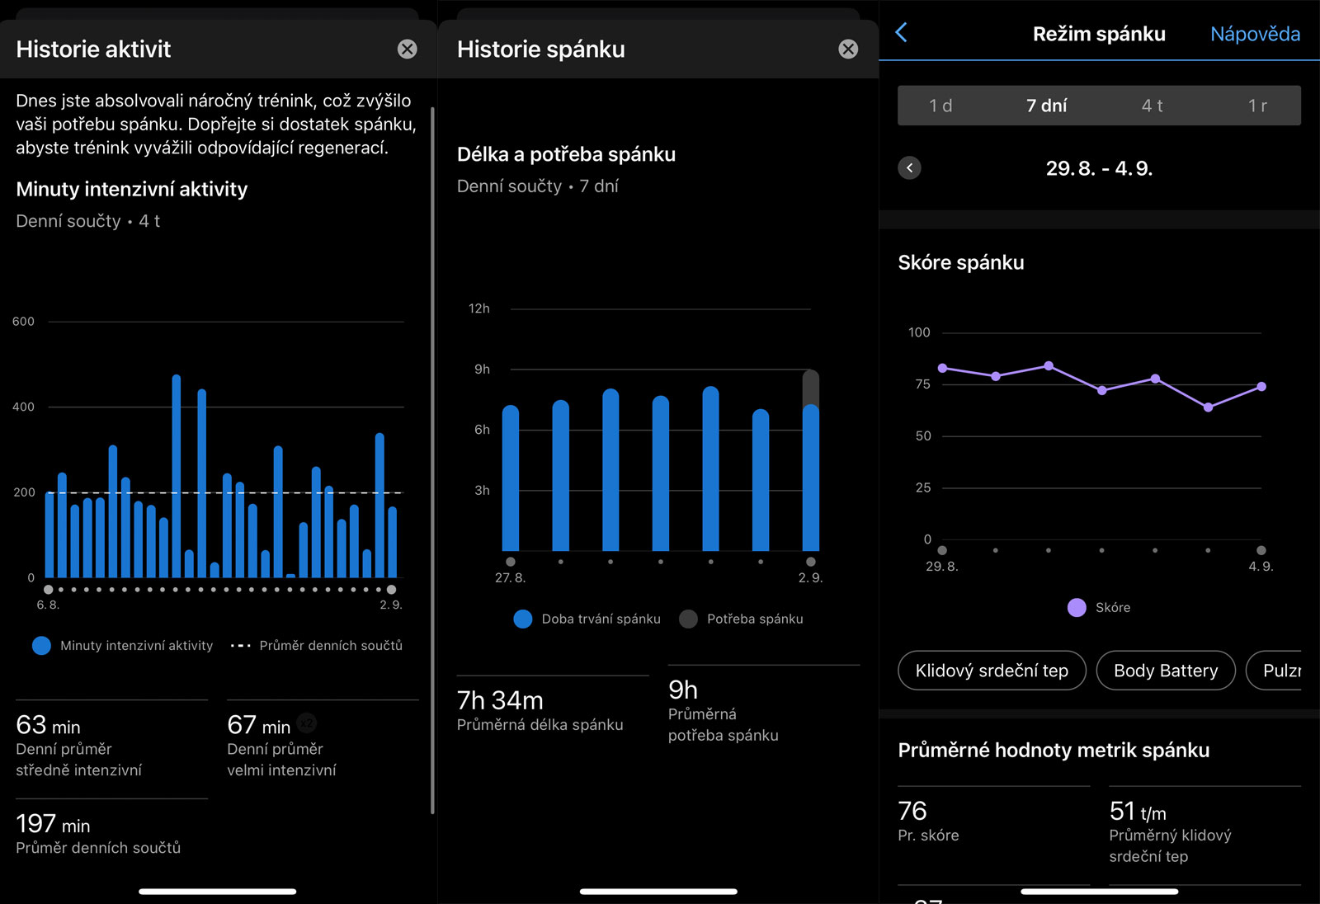Tap the last sleep score point at 4. 9.

pos(1261,387)
